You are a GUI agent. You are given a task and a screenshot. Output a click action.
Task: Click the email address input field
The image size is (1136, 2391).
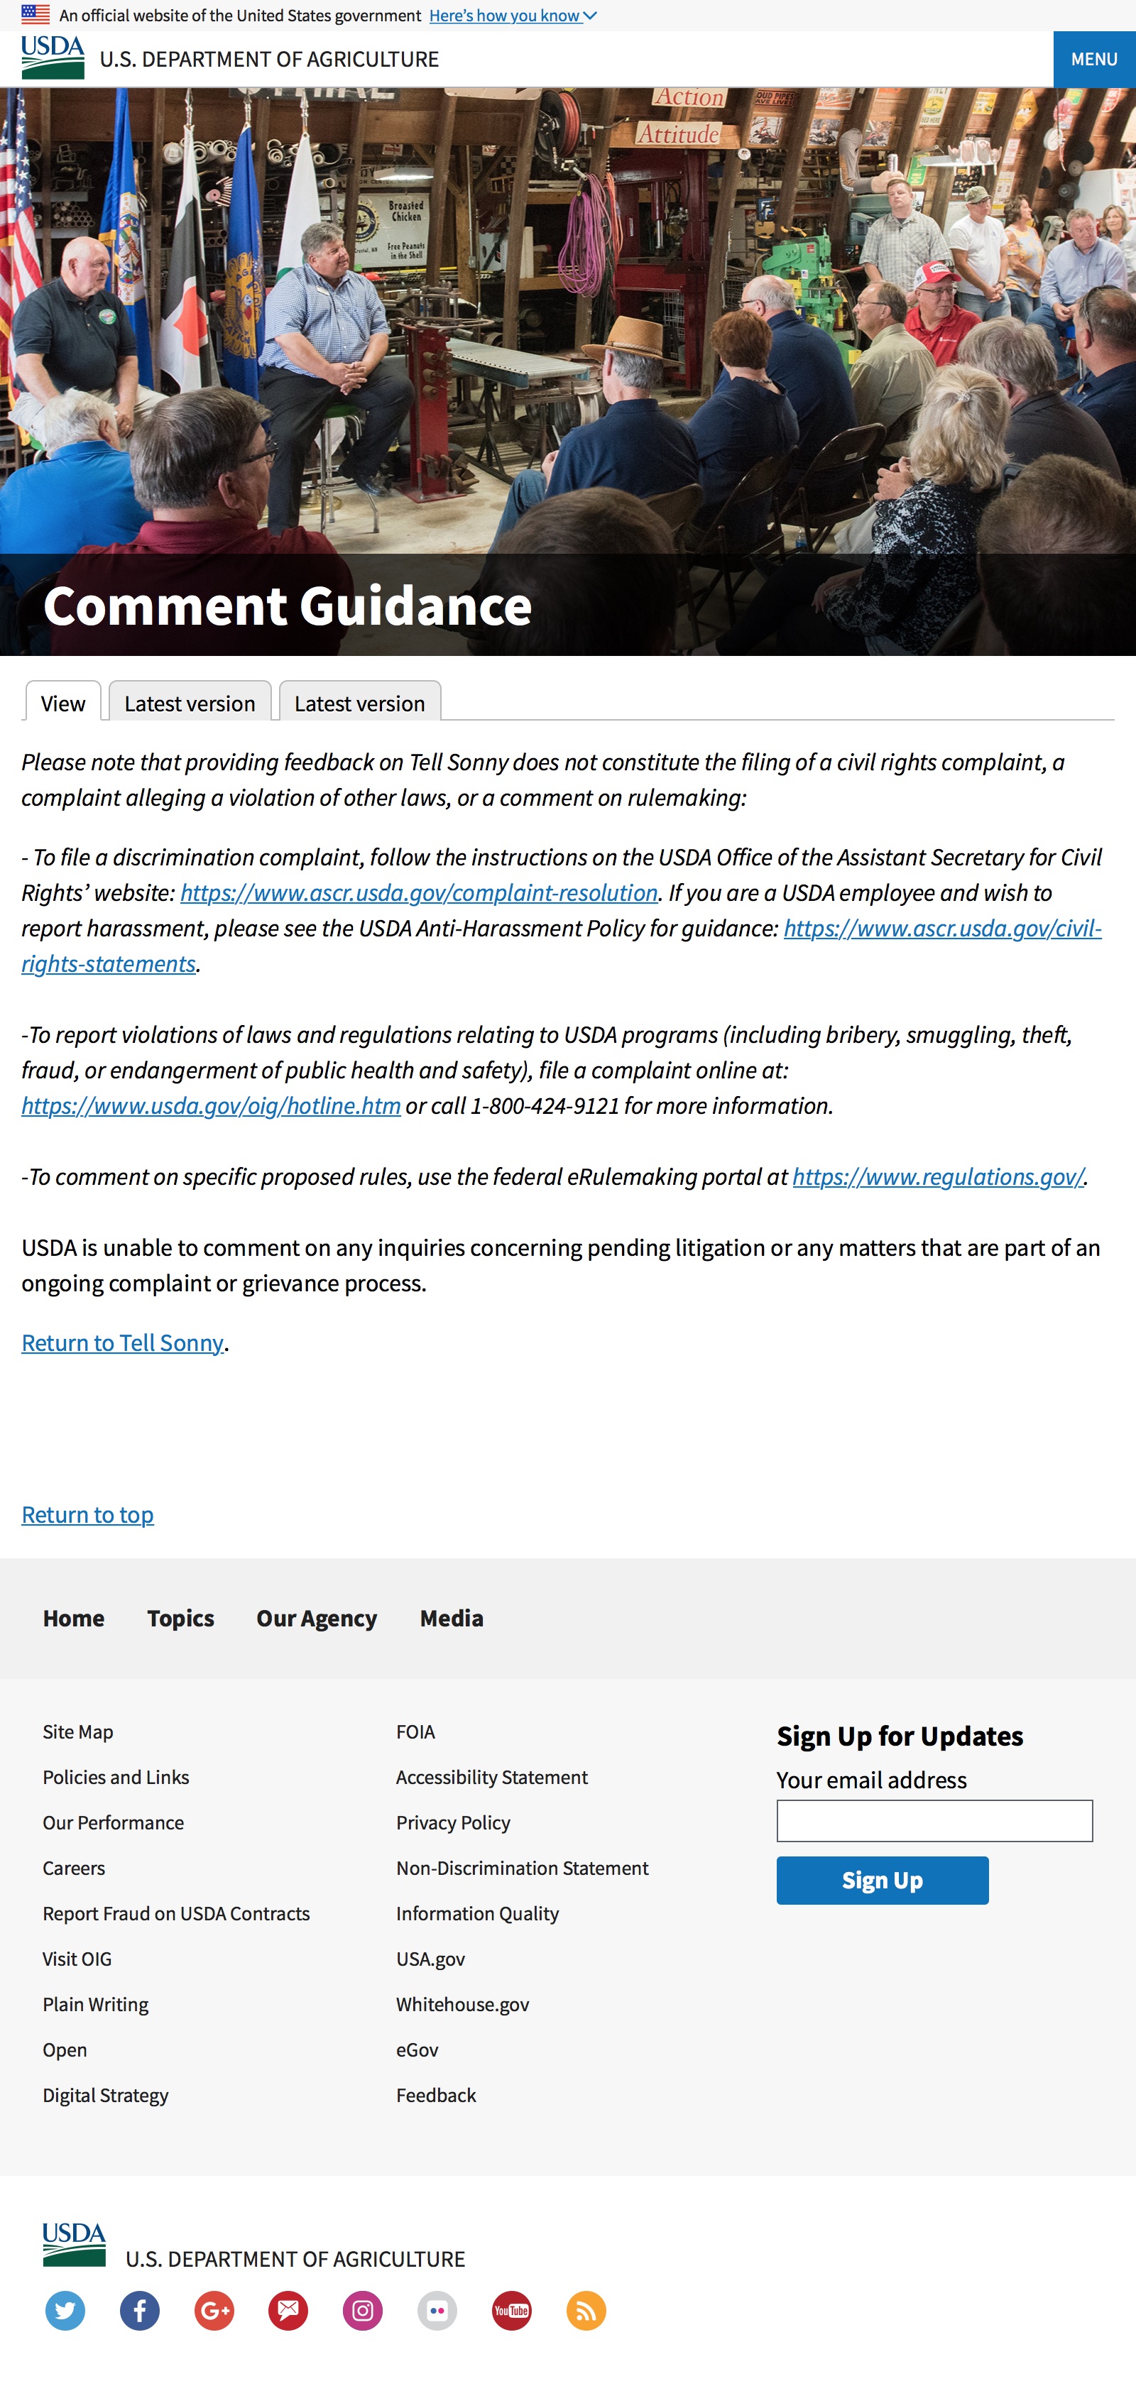pyautogui.click(x=934, y=1820)
